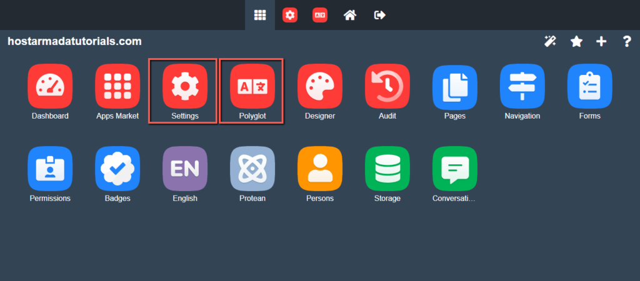Open the English language app
This screenshot has width=640, height=281.
coord(185,169)
